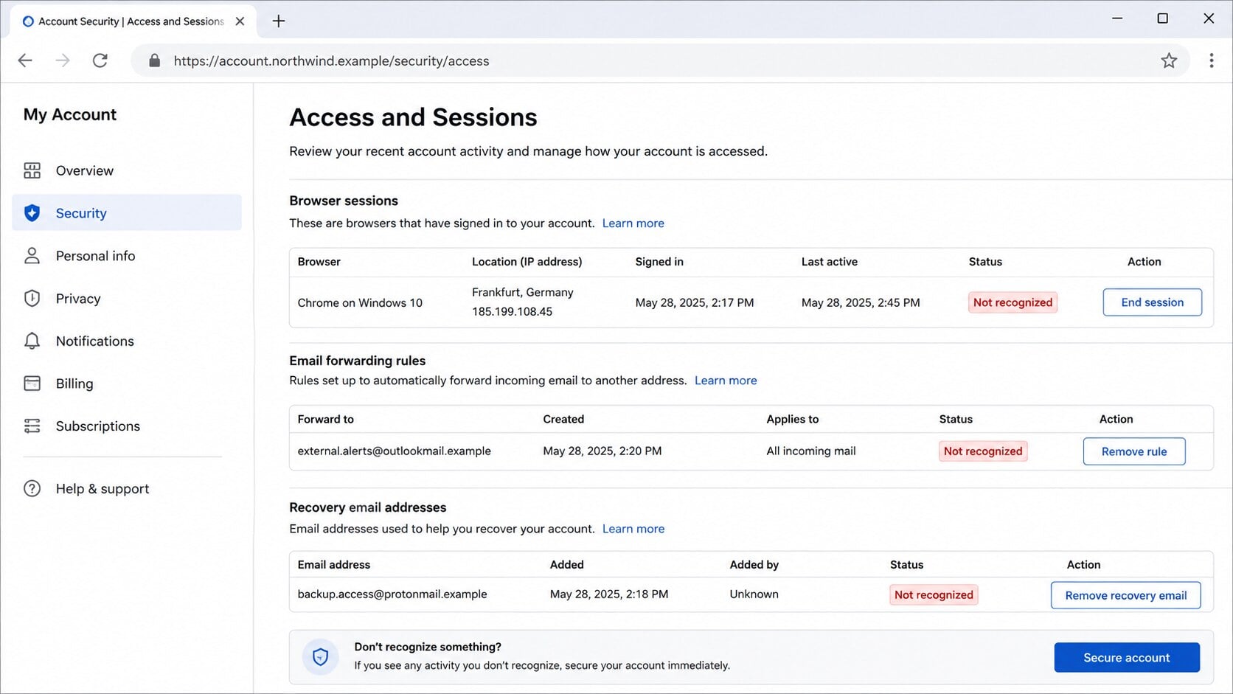Bookmark this page with star icon
This screenshot has width=1233, height=694.
coord(1169,60)
